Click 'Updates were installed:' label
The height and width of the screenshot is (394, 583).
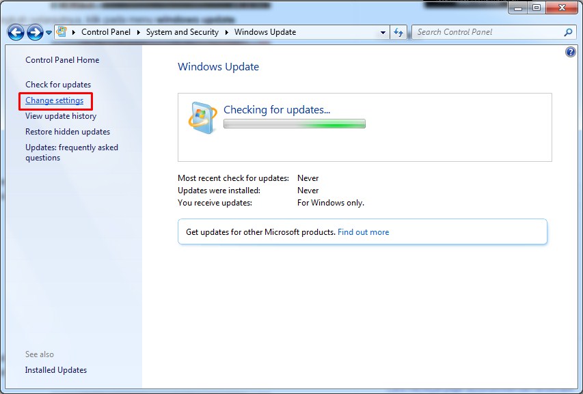click(219, 191)
